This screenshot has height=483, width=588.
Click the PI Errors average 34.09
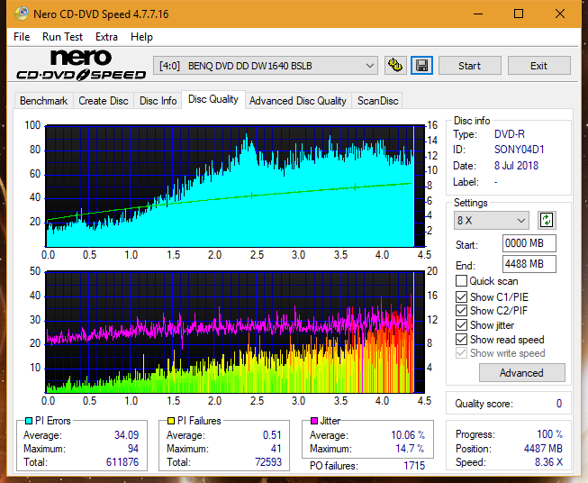point(126,435)
